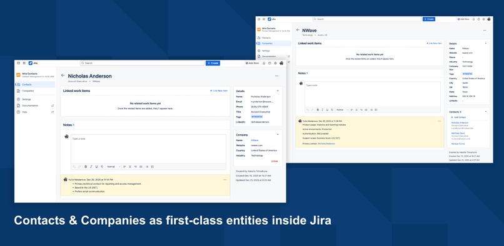Collapse Details panel in NWave window

[486, 43]
